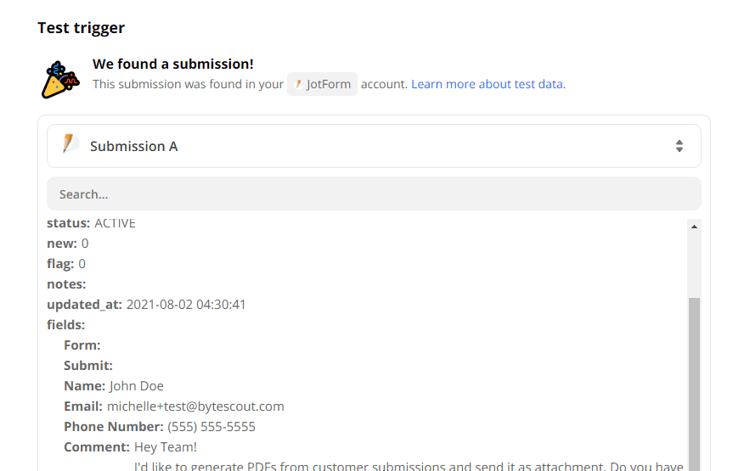
Task: Click the Phone Number entry
Action: (x=160, y=427)
